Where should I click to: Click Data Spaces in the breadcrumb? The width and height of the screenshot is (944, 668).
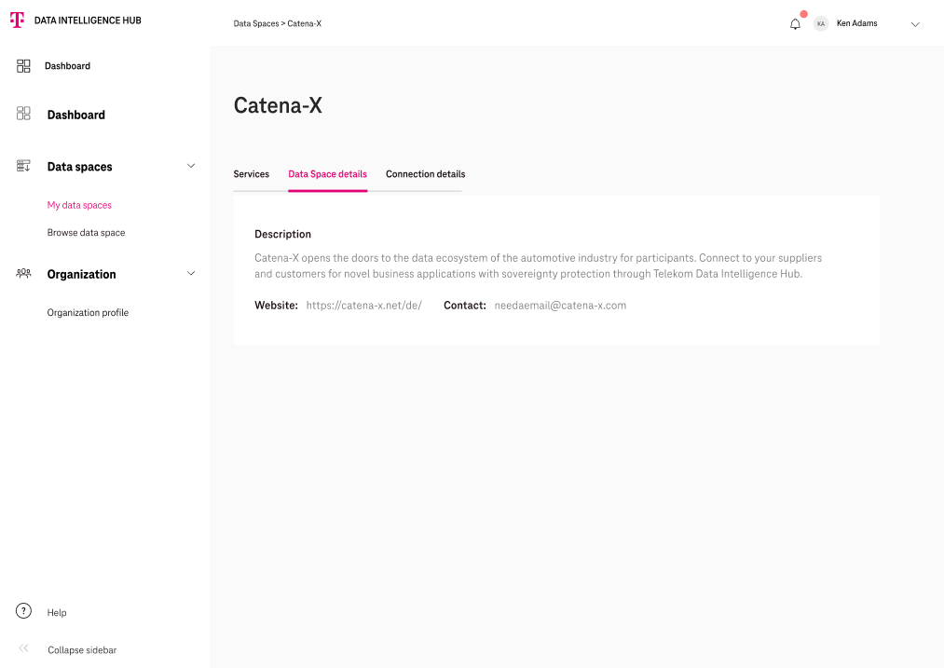point(255,23)
